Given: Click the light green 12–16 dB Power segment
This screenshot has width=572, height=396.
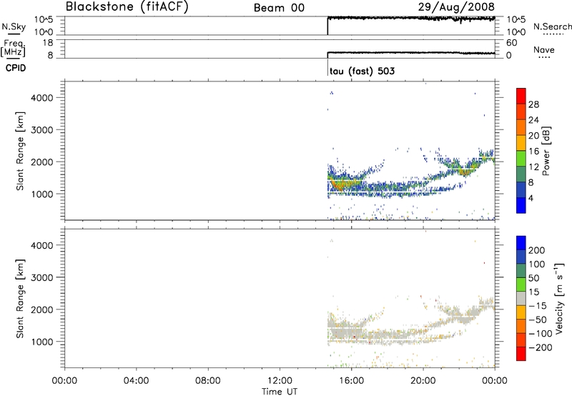Looking at the screenshot, I should pos(521,158).
